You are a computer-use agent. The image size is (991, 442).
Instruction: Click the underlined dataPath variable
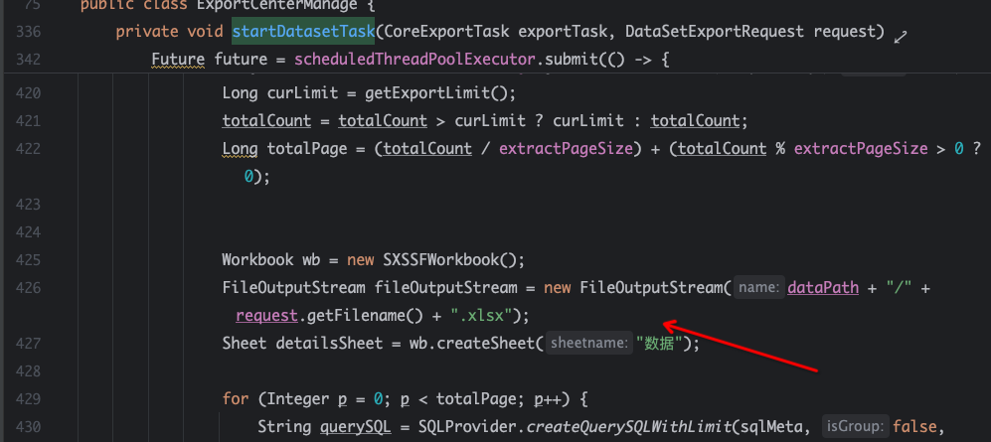[x=823, y=288]
